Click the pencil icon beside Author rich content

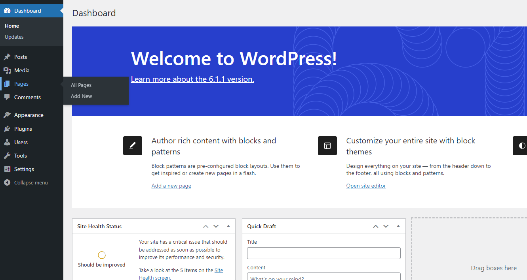pos(133,146)
